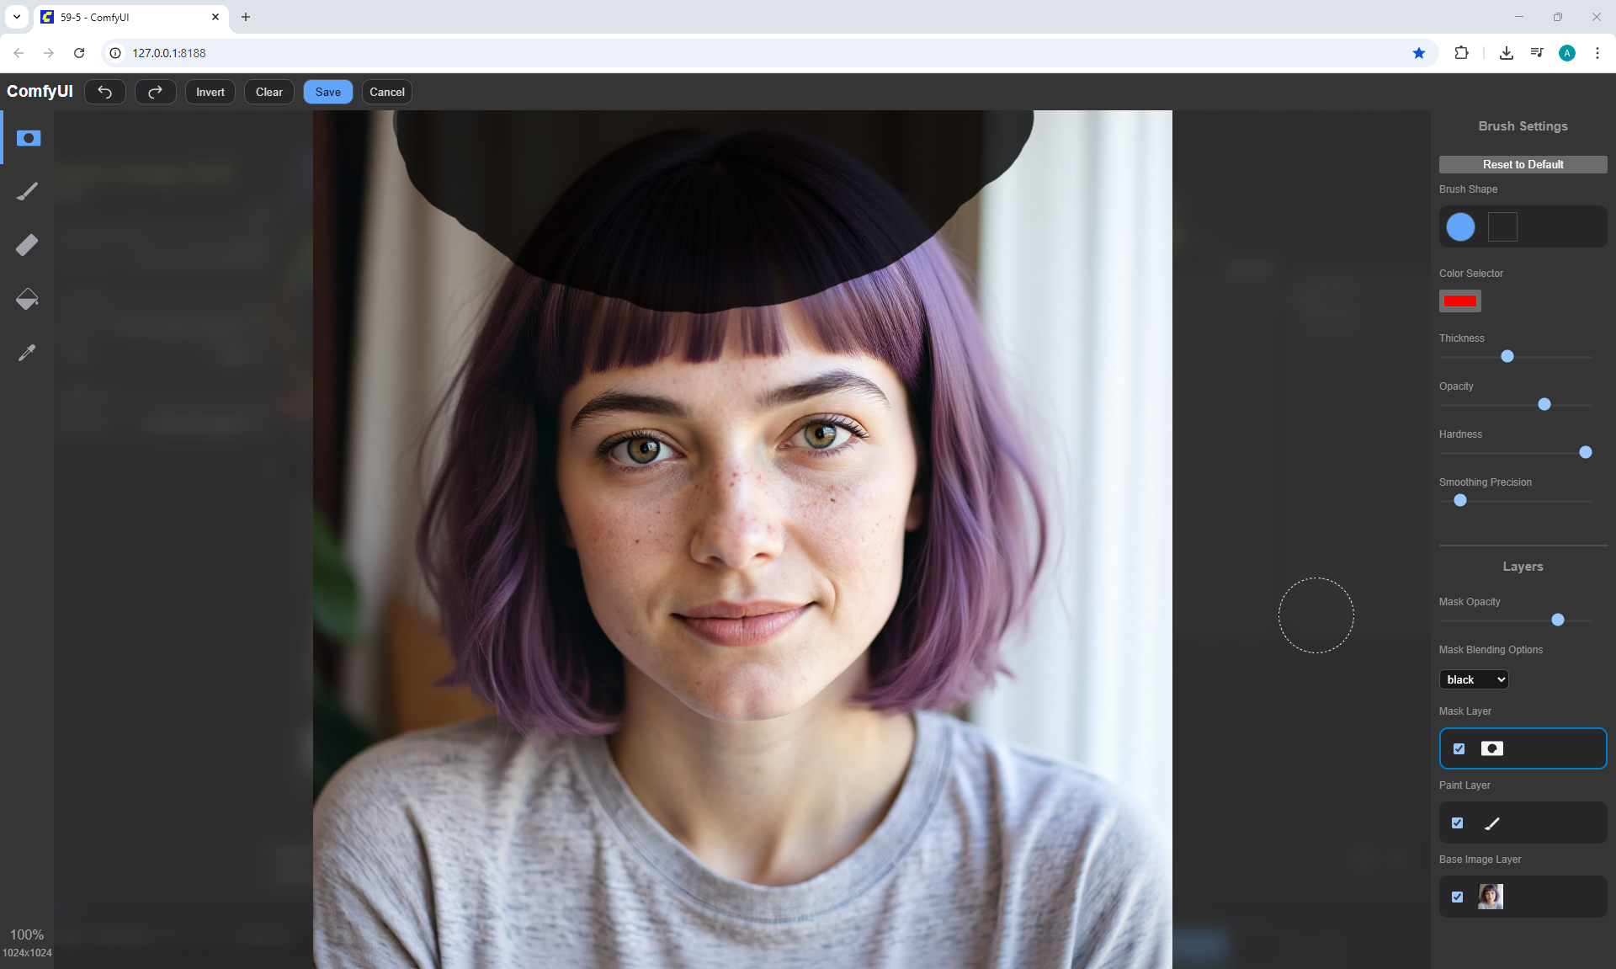This screenshot has height=969, width=1616.
Task: Select the Color Picker eyedropper tool
Action: click(28, 353)
